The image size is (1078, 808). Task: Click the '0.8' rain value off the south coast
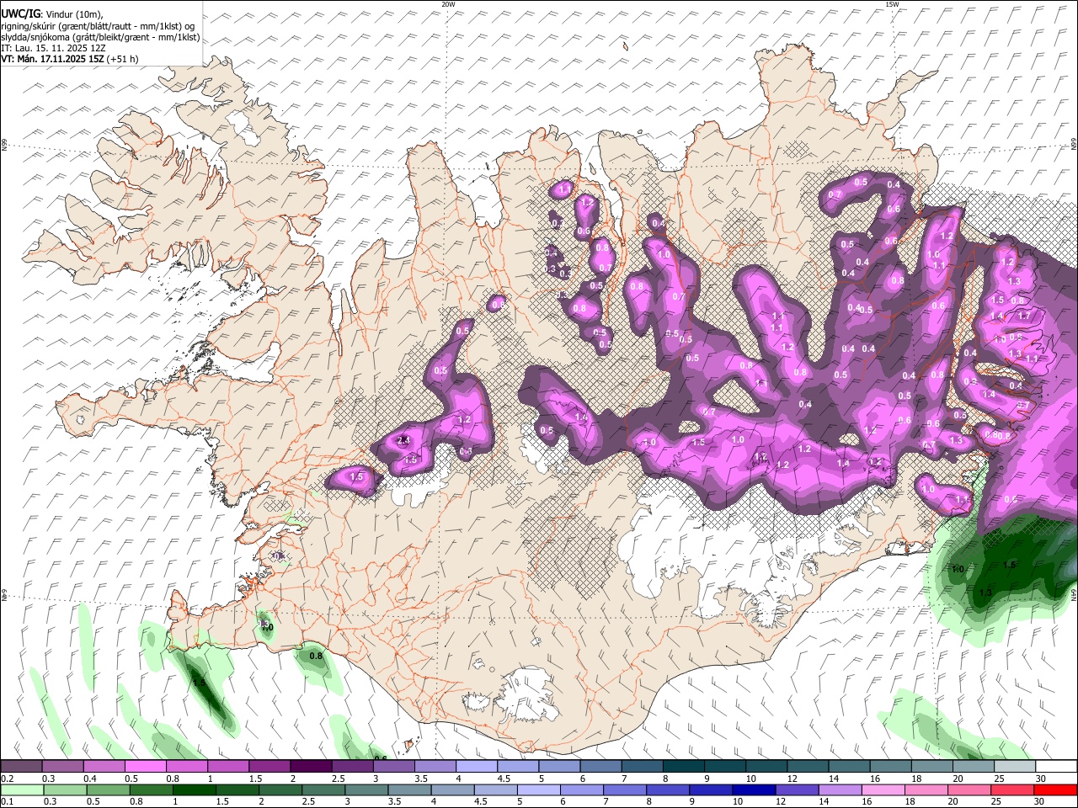316,656
